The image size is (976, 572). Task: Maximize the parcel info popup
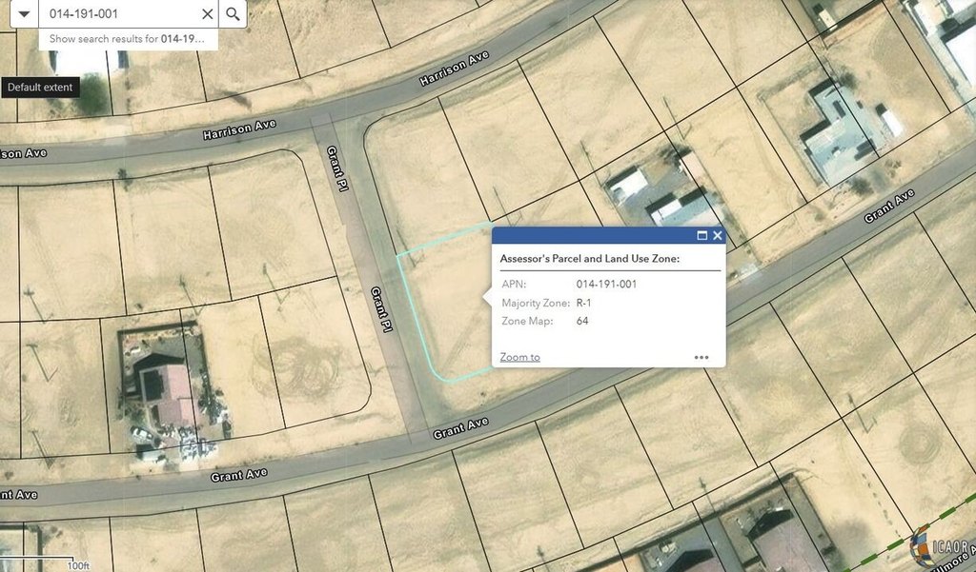(x=702, y=235)
